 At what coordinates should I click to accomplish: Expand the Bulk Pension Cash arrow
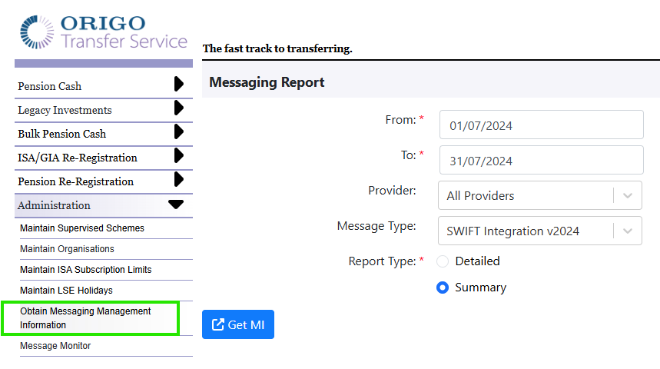[179, 132]
